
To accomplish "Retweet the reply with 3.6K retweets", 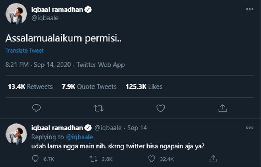I will coord(94,159).
